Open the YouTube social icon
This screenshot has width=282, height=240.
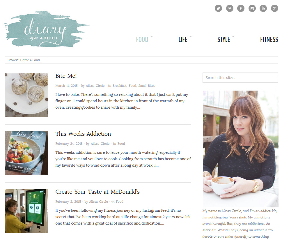pyautogui.click(x=263, y=8)
